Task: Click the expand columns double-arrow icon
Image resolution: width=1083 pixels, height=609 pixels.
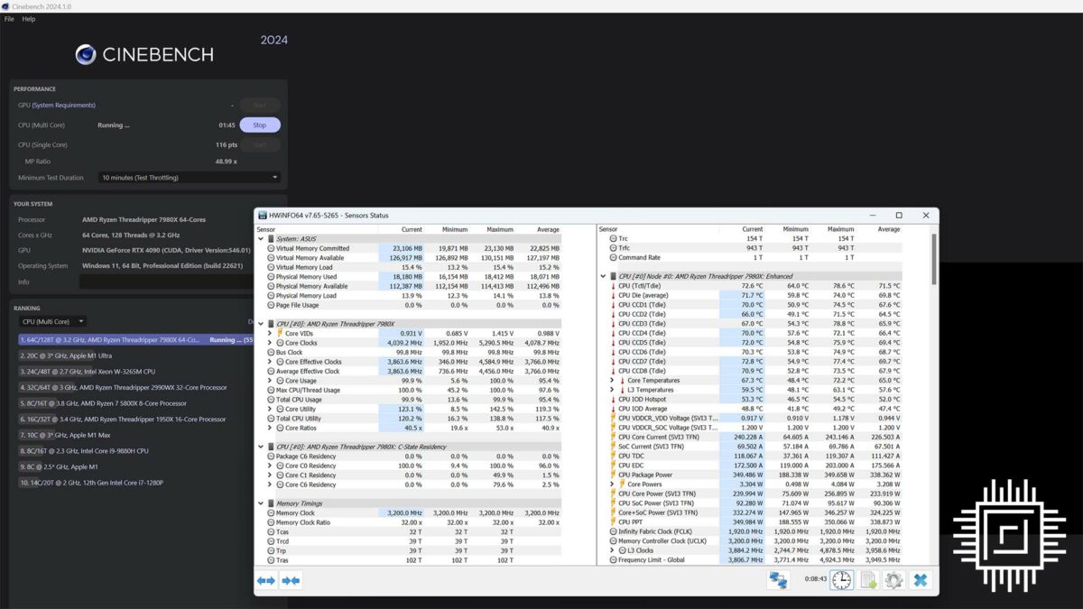Action: (266, 580)
